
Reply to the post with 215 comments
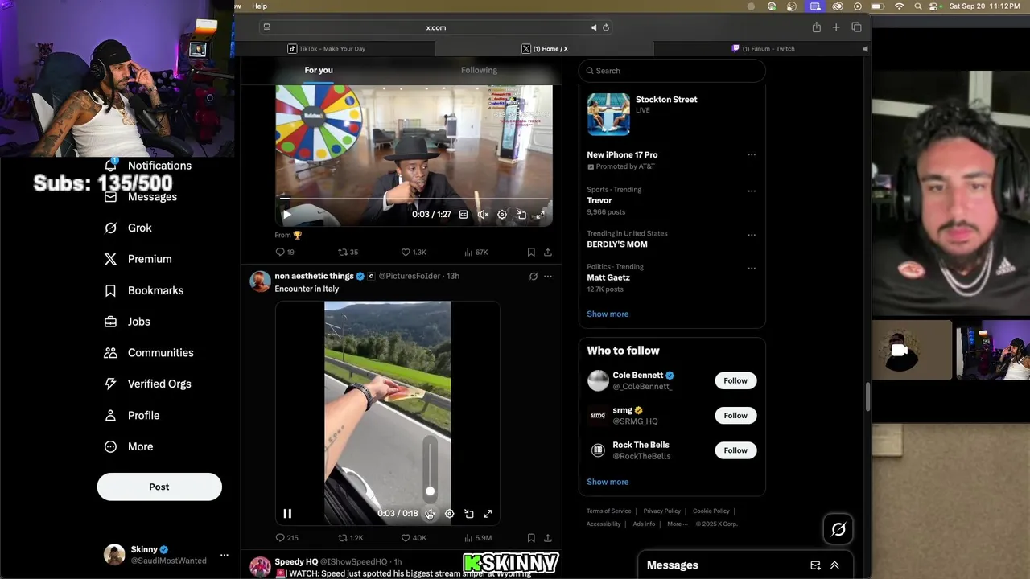pos(286,537)
